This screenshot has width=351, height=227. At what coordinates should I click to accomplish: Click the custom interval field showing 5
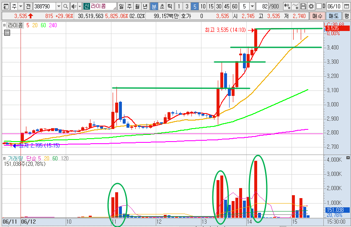point(244,6)
